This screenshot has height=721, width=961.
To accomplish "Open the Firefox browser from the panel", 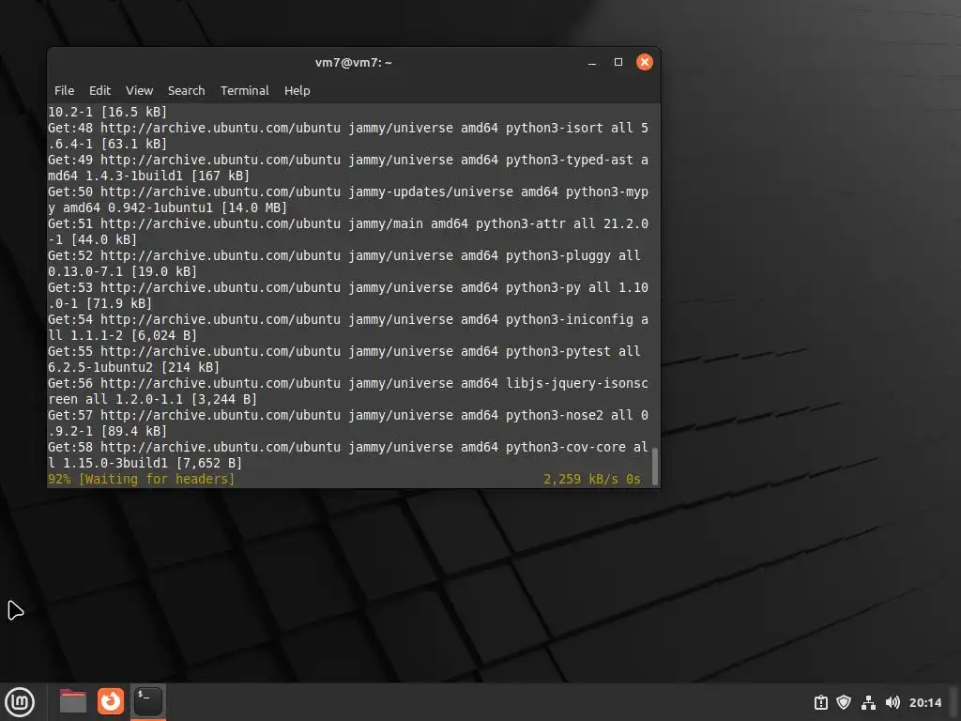I will pos(111,701).
